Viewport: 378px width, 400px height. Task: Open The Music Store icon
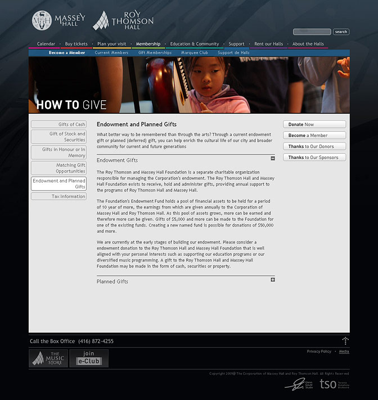(48, 358)
